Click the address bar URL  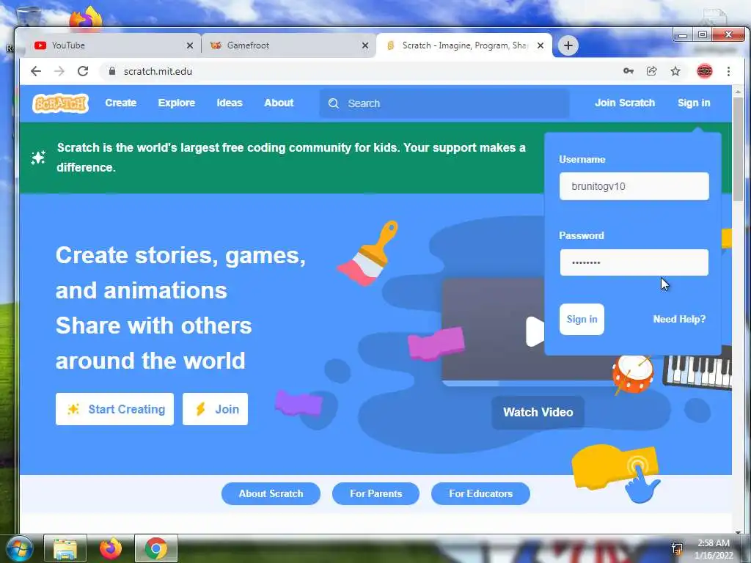pos(158,71)
